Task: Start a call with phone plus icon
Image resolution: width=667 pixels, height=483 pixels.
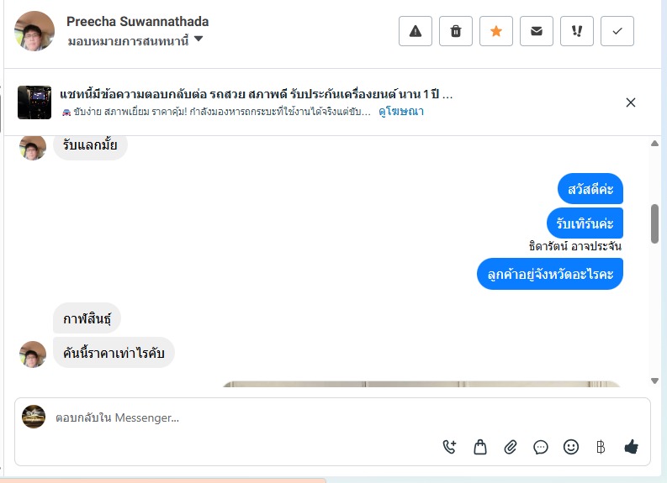Action: 450,447
